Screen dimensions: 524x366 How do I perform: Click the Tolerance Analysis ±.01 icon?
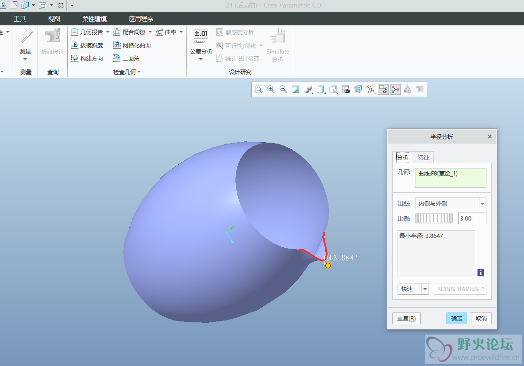201,36
